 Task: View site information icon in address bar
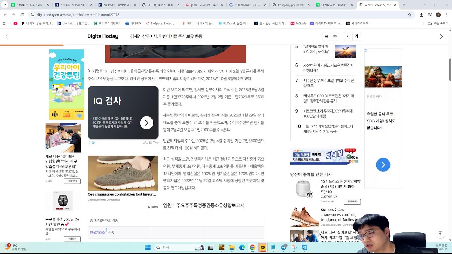(x=32, y=15)
